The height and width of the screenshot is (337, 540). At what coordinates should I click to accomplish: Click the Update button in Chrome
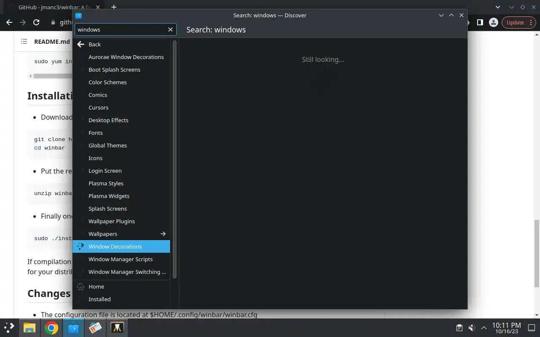click(518, 22)
